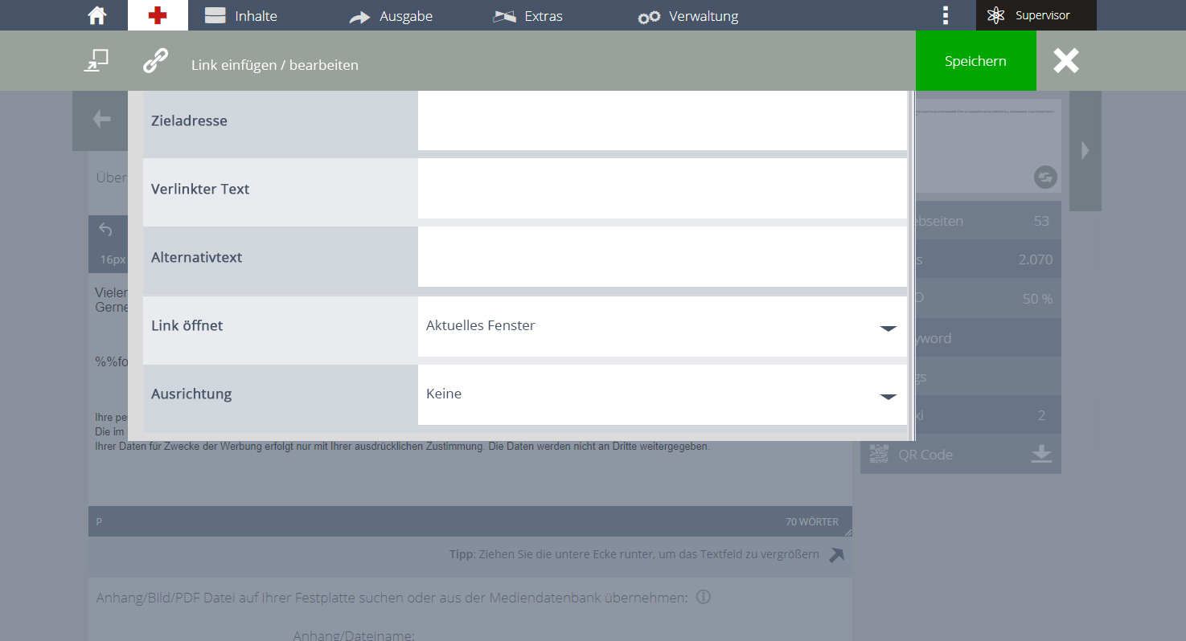Click the back arrow on left panel
Image resolution: width=1186 pixels, height=641 pixels.
click(x=101, y=120)
